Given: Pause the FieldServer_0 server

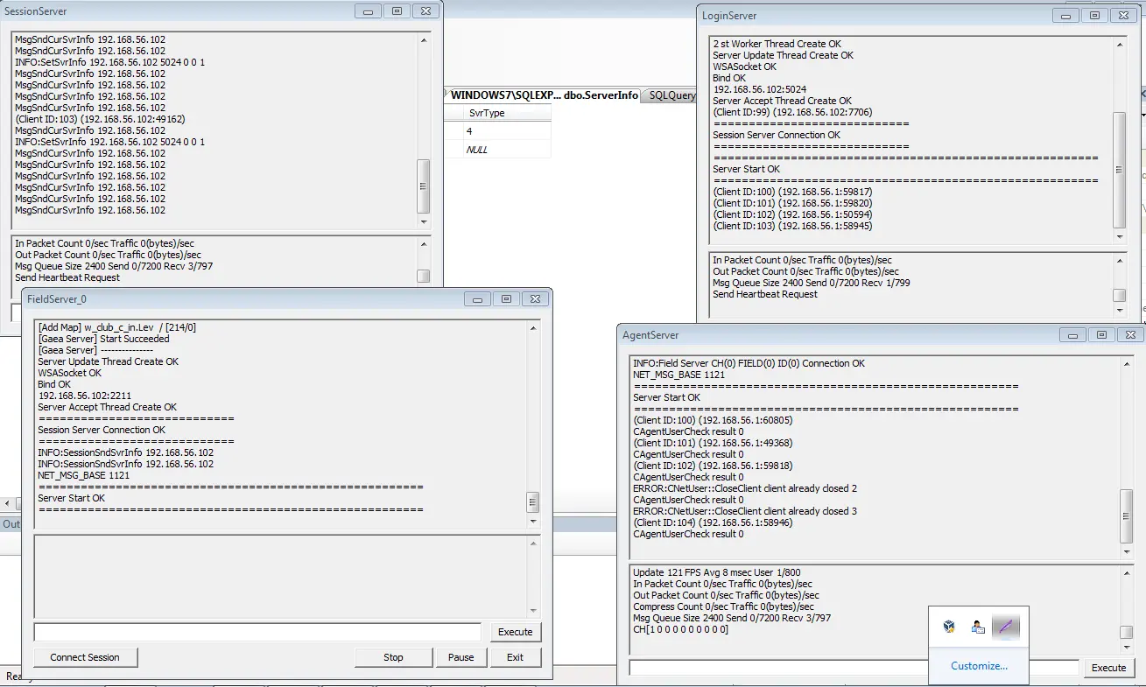Looking at the screenshot, I should pos(461,657).
